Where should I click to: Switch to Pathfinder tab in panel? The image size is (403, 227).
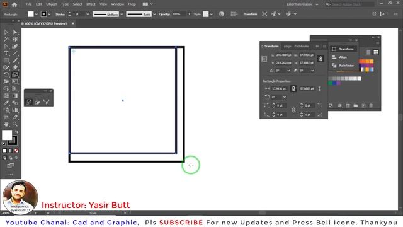click(301, 46)
